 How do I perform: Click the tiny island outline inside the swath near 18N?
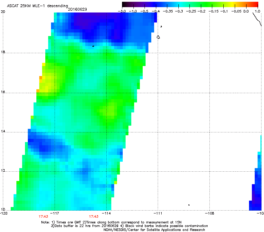[x=93, y=46]
